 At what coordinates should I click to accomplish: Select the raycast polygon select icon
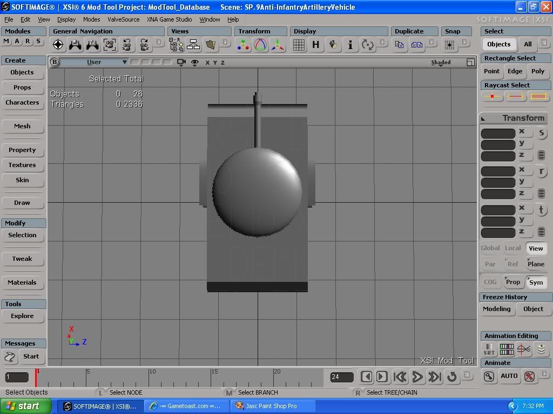[538, 96]
